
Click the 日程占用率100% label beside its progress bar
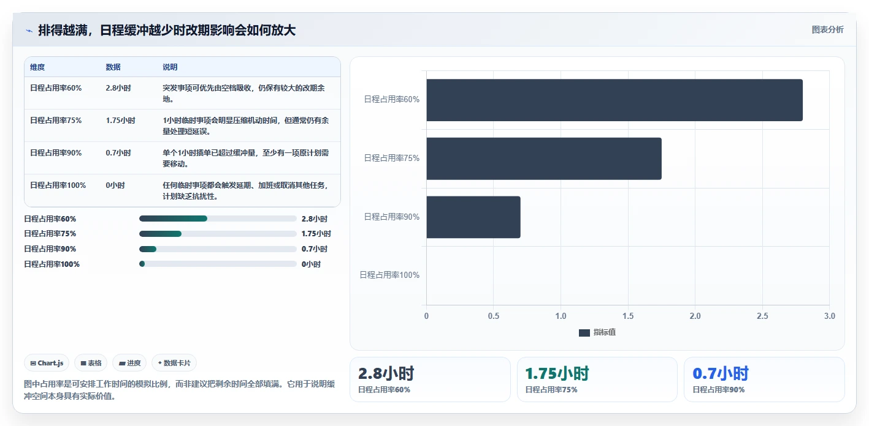tap(52, 264)
